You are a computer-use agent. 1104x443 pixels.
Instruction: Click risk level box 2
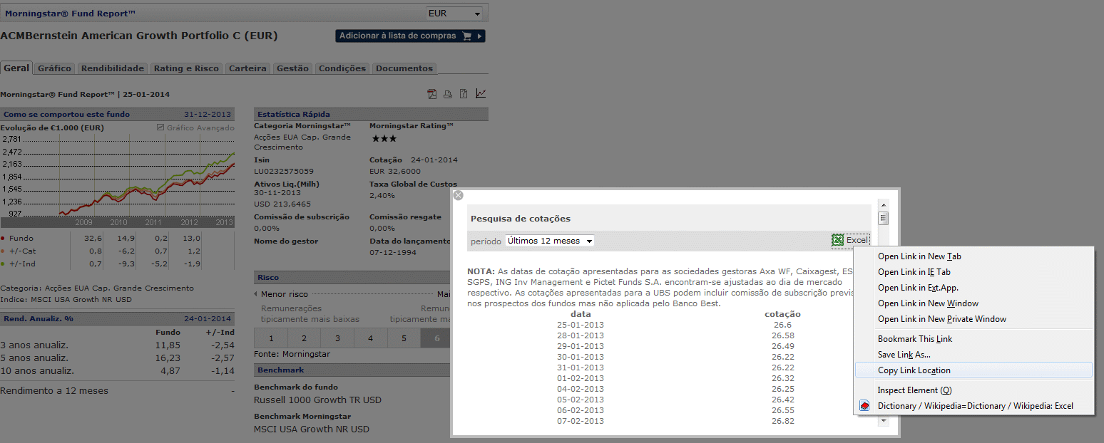click(304, 338)
